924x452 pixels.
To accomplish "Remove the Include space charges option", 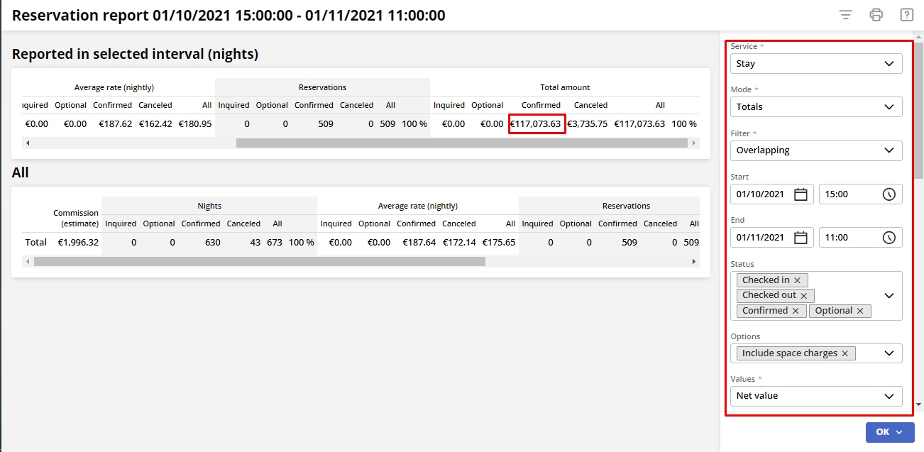I will tap(845, 353).
